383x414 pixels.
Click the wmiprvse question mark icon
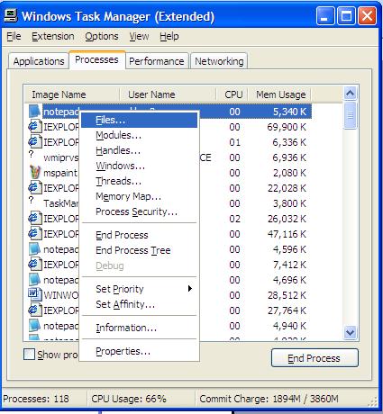click(31, 154)
